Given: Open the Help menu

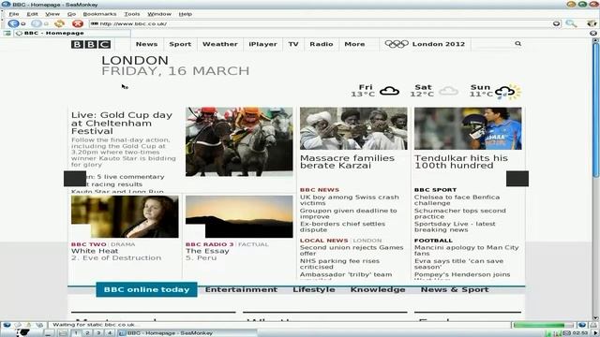Looking at the screenshot, I should coord(186,14).
